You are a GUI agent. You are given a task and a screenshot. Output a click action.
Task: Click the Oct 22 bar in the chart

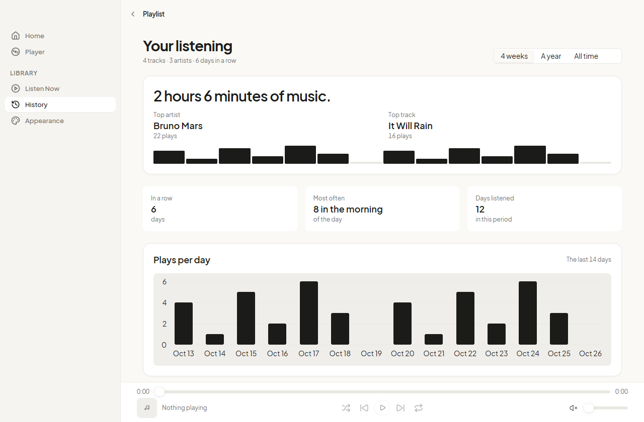(x=465, y=318)
